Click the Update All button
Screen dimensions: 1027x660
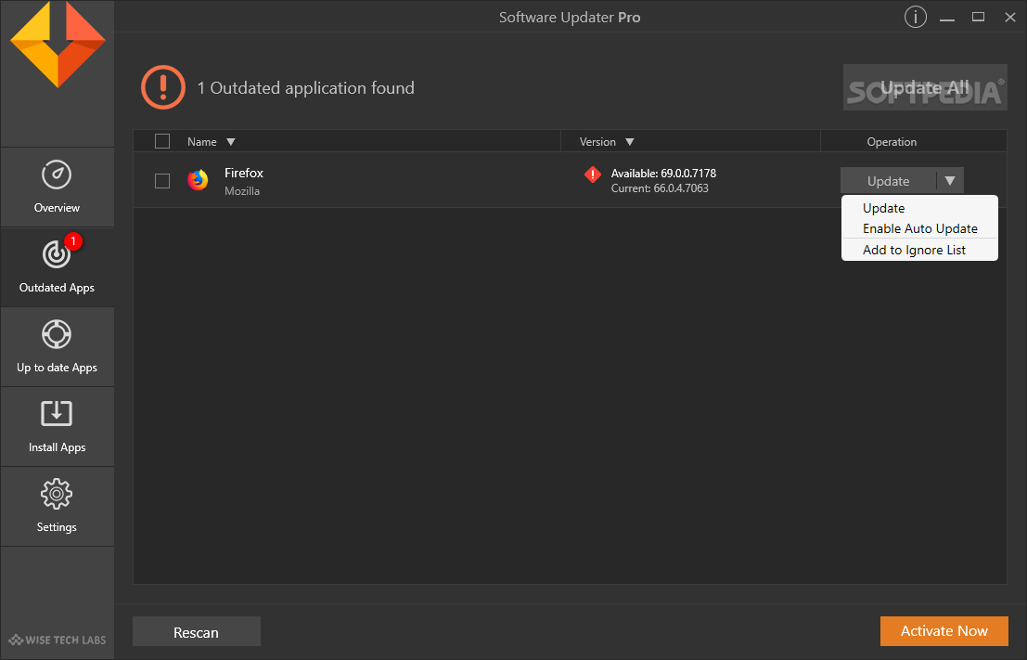tap(925, 87)
